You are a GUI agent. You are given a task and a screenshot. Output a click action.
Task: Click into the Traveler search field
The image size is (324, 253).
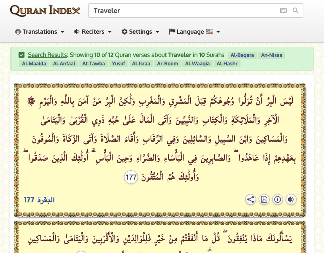181,11
